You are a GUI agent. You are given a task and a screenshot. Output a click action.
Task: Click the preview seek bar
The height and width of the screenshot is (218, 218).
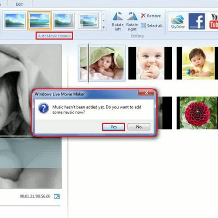pyautogui.click(x=30, y=206)
